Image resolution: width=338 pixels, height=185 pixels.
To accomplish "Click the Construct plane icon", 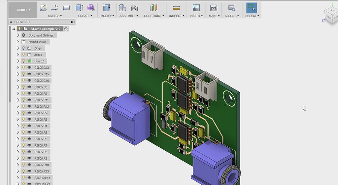I will 153,8.
